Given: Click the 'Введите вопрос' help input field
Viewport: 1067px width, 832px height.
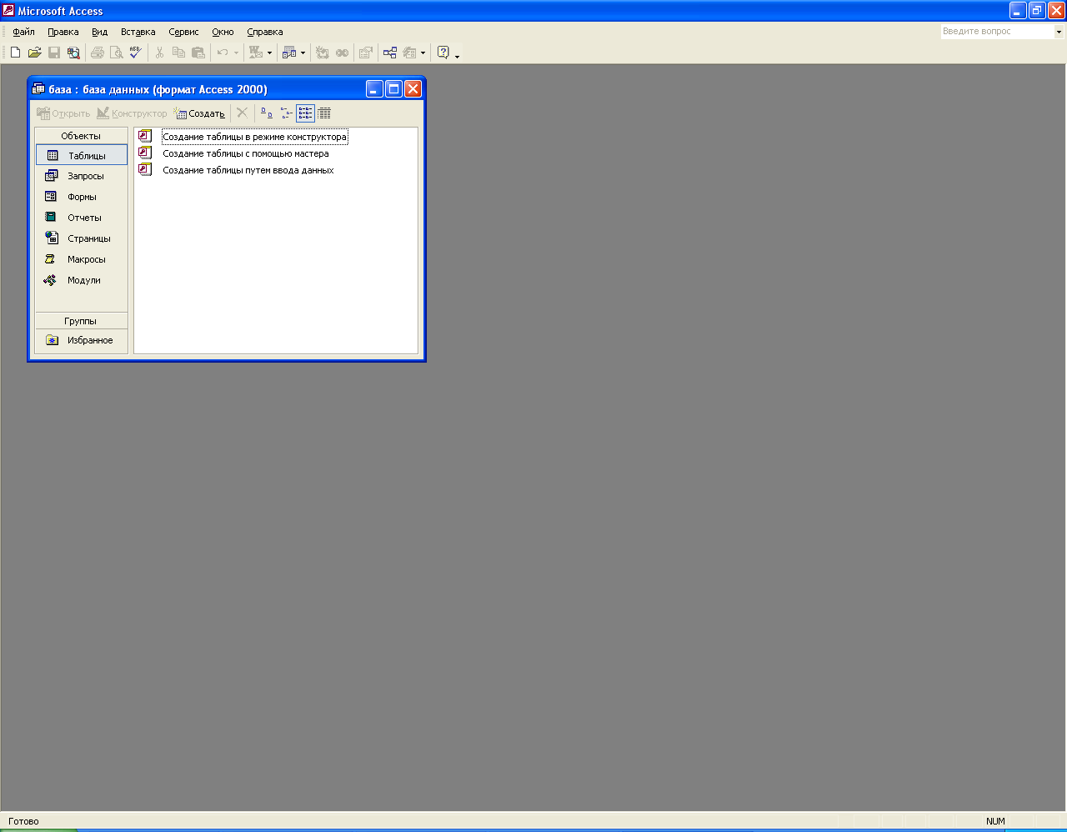Looking at the screenshot, I should 997,32.
